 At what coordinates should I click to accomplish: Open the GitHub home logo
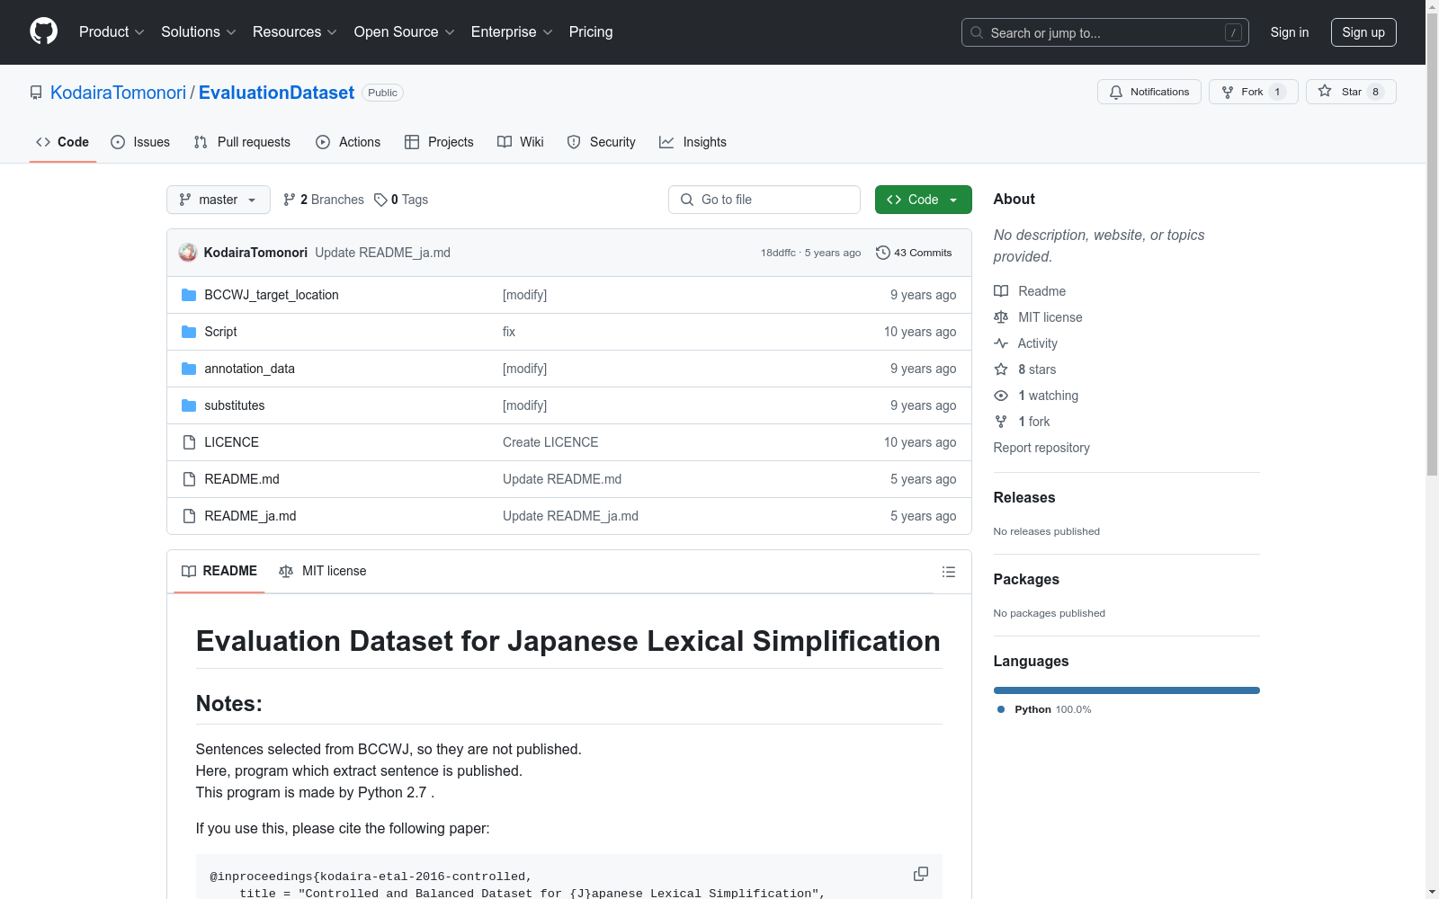43,31
